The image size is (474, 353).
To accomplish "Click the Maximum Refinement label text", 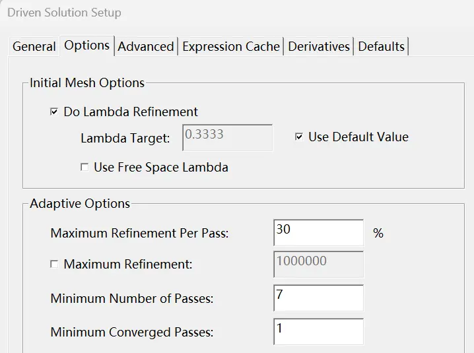I will pos(128,264).
